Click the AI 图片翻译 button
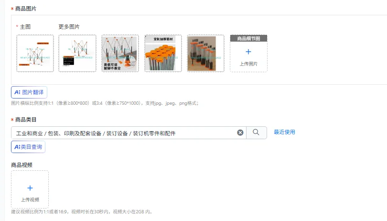 (29, 92)
